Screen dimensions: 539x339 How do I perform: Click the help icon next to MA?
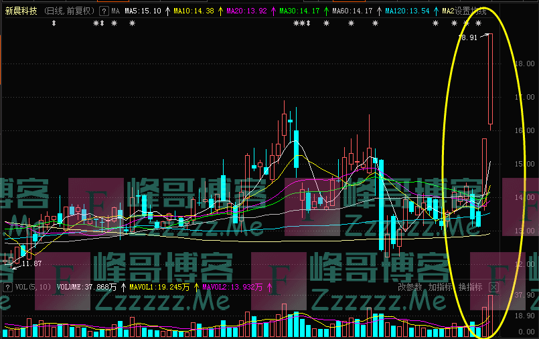(104, 11)
